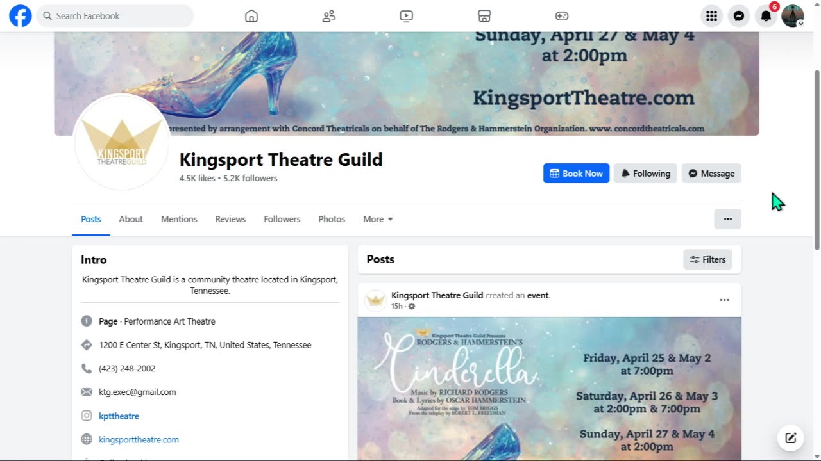The height and width of the screenshot is (461, 821).
Task: Click the 5.2K followers text
Action: tap(250, 178)
